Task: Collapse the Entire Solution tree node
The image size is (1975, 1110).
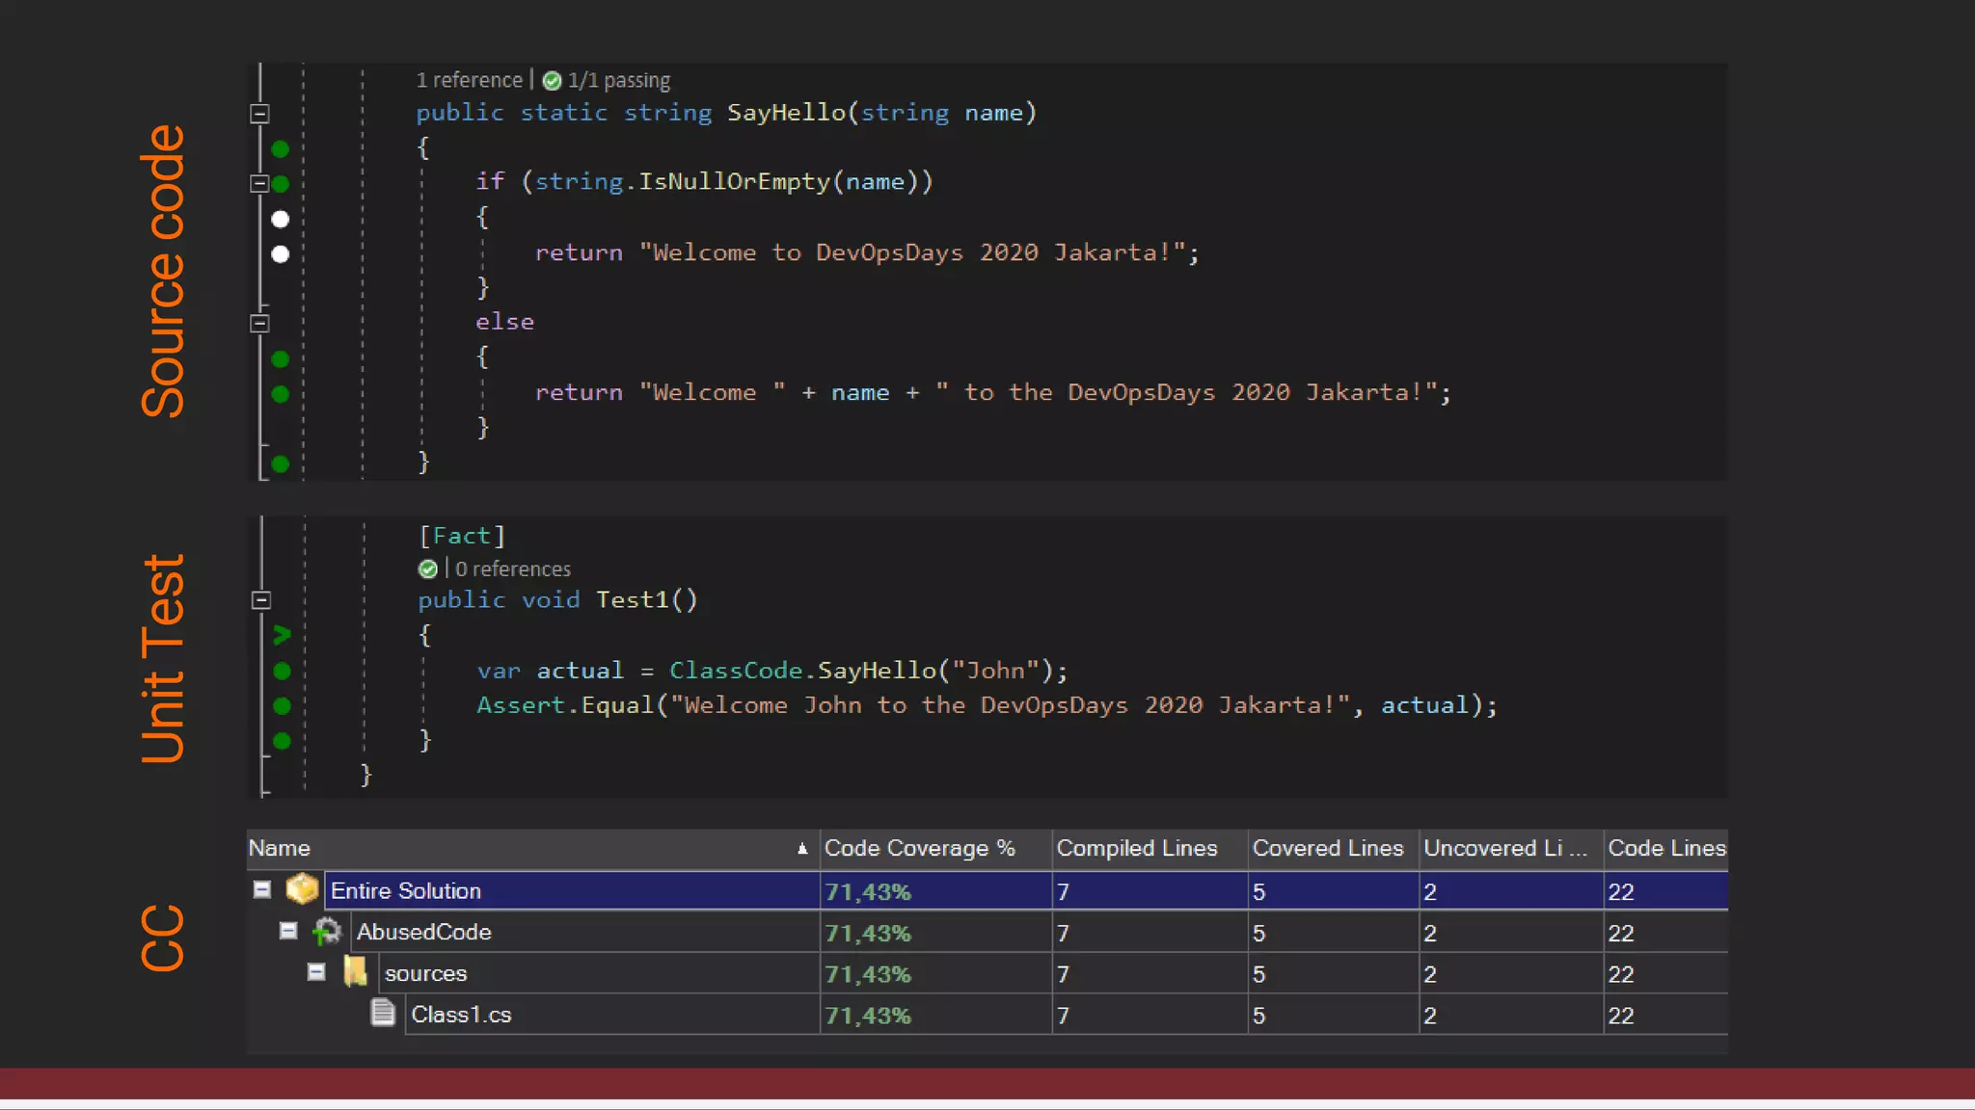Action: click(x=261, y=889)
